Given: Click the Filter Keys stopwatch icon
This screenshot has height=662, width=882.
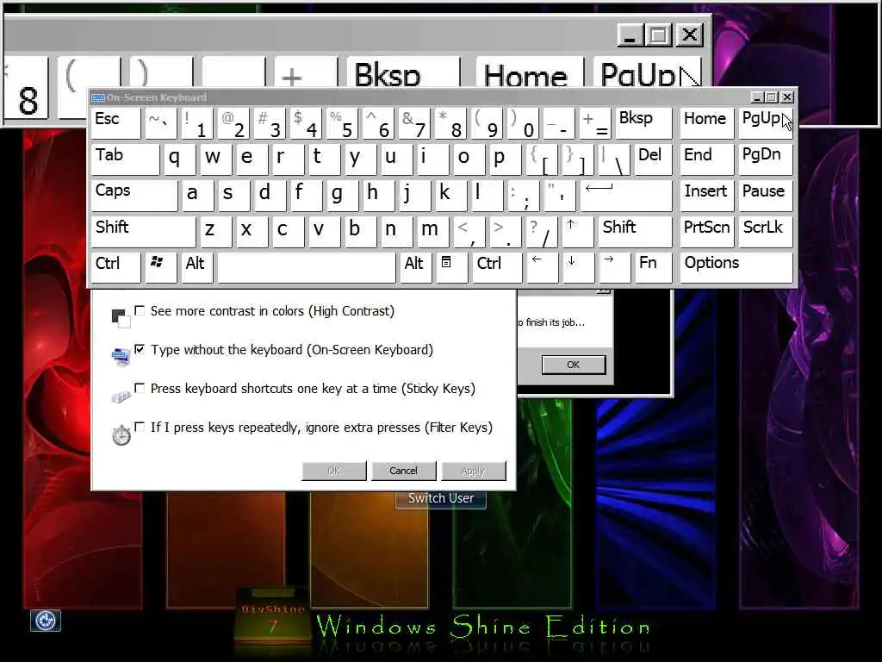Looking at the screenshot, I should tap(121, 435).
